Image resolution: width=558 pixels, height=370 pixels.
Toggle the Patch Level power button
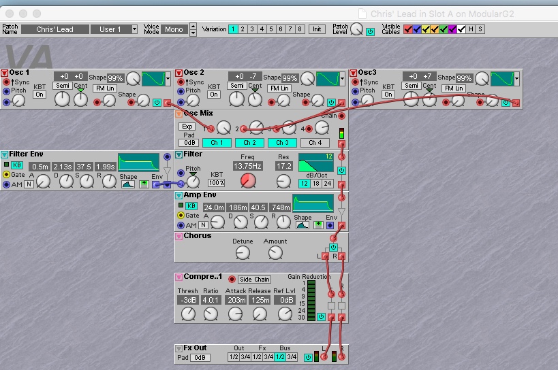pos(370,31)
